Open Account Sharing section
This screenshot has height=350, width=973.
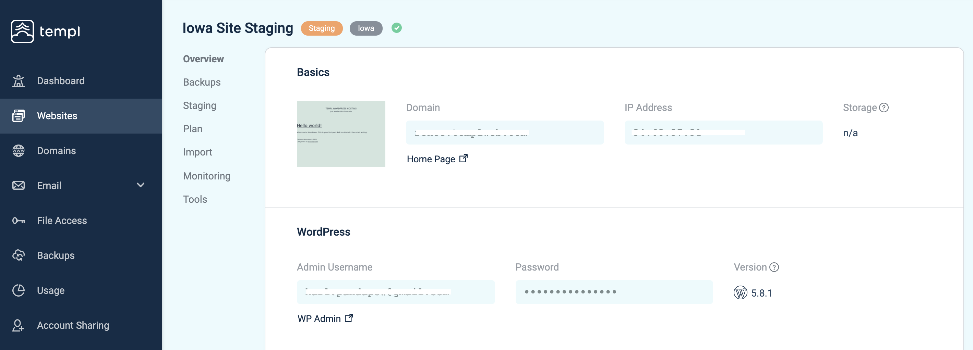[81, 325]
